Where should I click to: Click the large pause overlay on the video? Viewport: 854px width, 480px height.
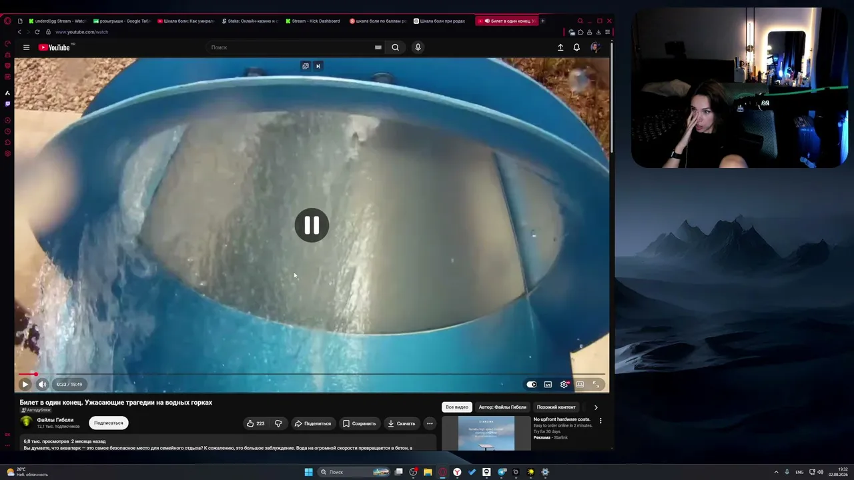click(312, 225)
